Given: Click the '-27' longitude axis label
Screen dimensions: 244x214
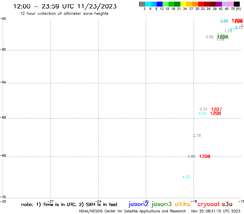Looking at the screenshot, I should tap(50, 201).
